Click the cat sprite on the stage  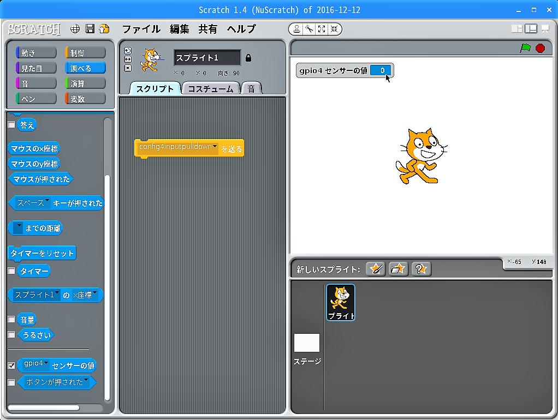coord(422,156)
